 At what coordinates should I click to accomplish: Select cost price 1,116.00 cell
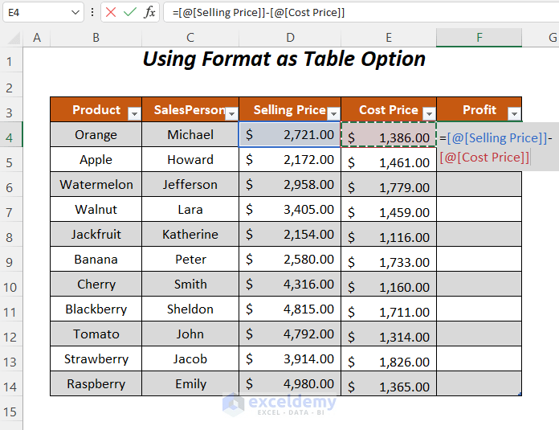coord(389,234)
